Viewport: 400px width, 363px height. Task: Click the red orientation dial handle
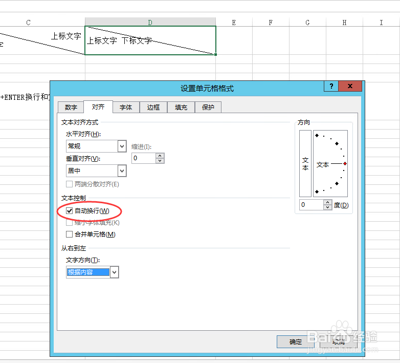point(345,164)
